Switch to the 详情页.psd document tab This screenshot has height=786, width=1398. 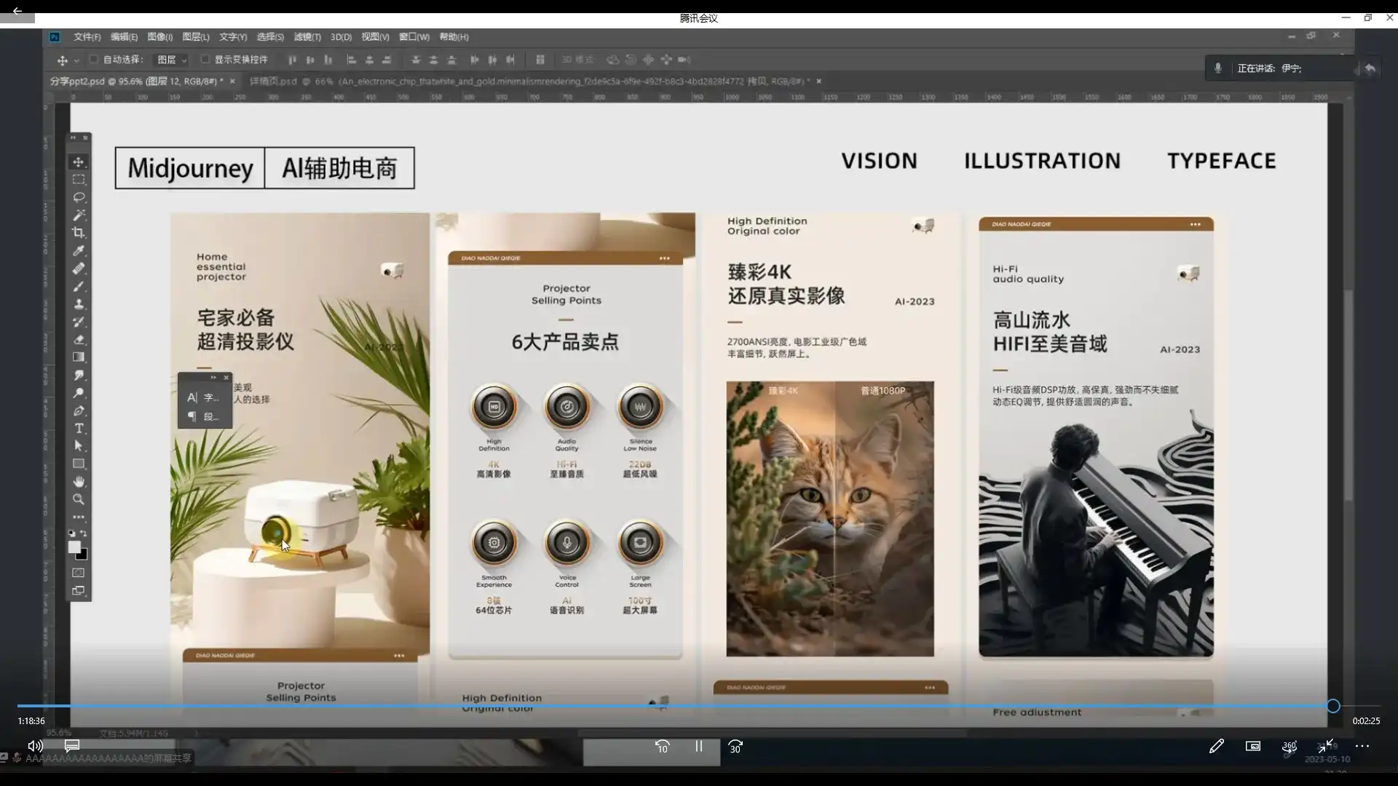pos(273,81)
